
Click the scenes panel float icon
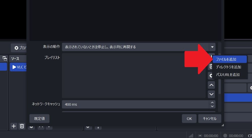pyautogui.click(x=5, y=59)
